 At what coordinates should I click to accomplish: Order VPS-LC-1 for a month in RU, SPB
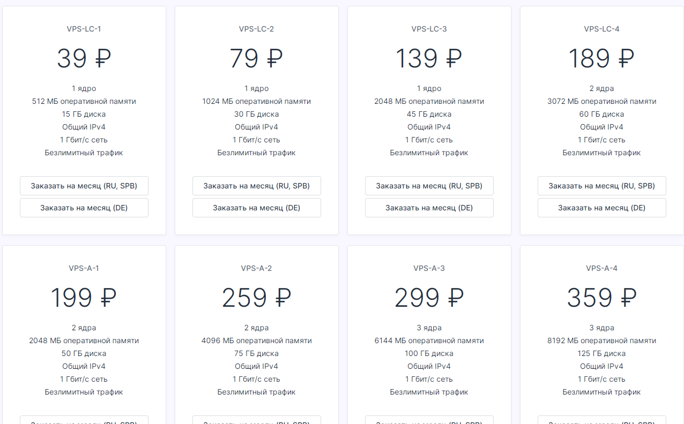(84, 186)
